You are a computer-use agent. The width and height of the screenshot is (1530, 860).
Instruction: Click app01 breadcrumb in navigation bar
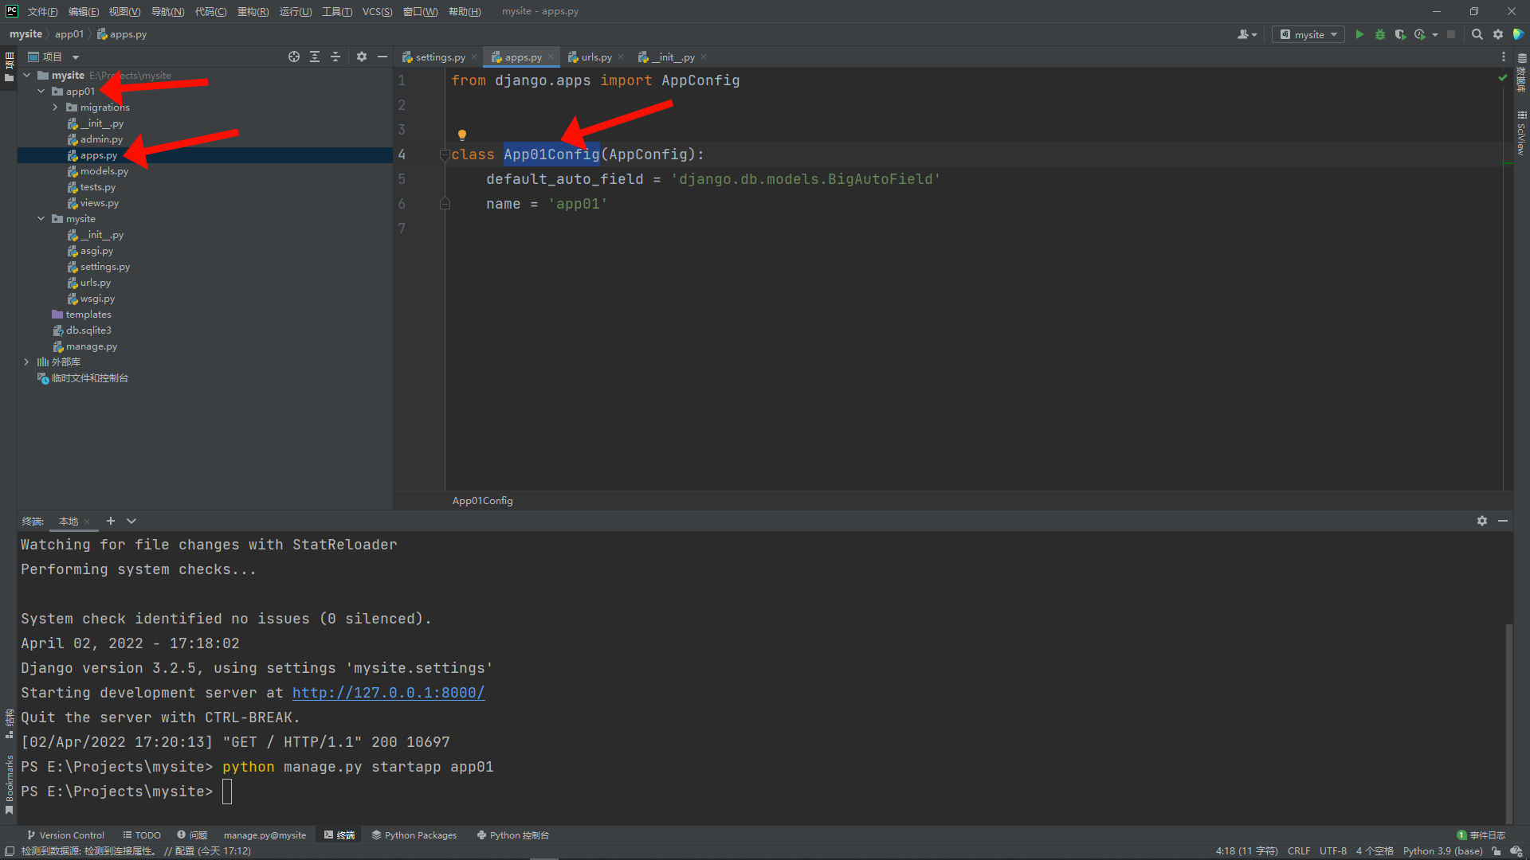click(x=69, y=34)
